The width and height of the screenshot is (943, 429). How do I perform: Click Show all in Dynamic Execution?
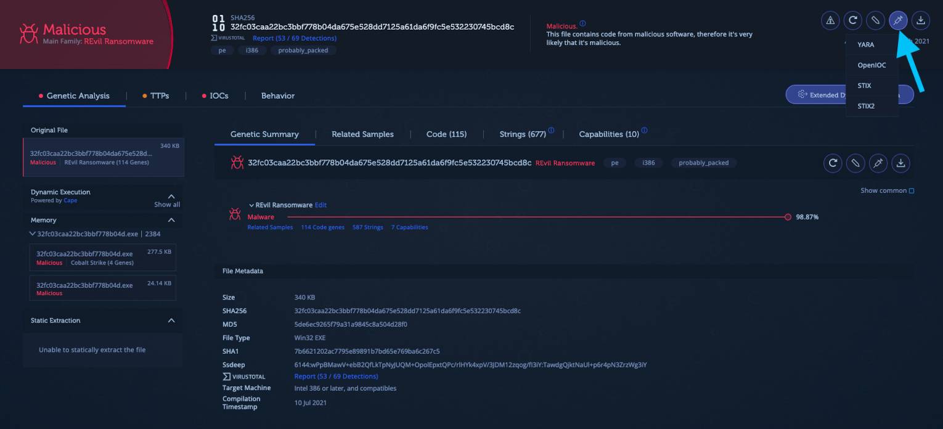click(x=167, y=205)
